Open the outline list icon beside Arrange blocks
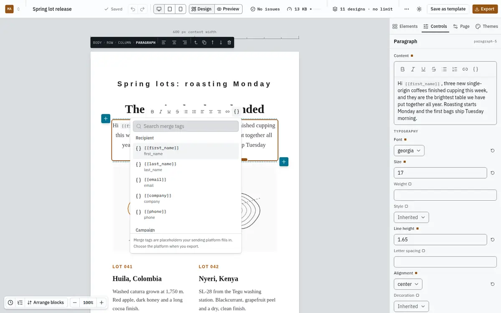501x313 pixels. pyautogui.click(x=20, y=303)
